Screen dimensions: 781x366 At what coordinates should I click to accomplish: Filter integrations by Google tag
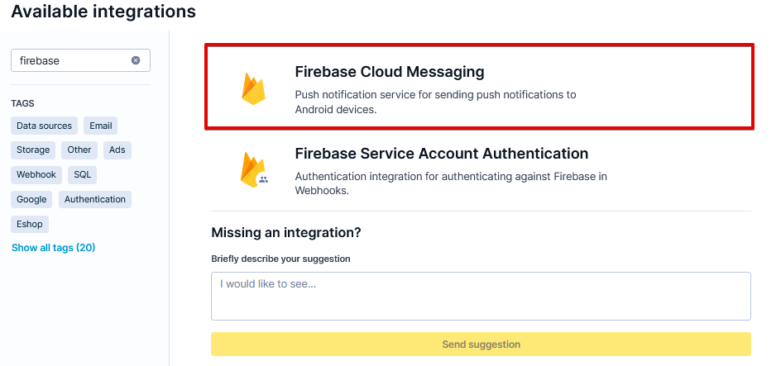pyautogui.click(x=31, y=199)
